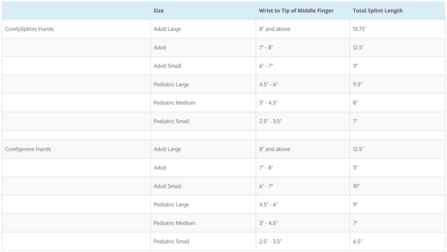Click Adult Large size under ComfySplints Hands

pos(167,29)
